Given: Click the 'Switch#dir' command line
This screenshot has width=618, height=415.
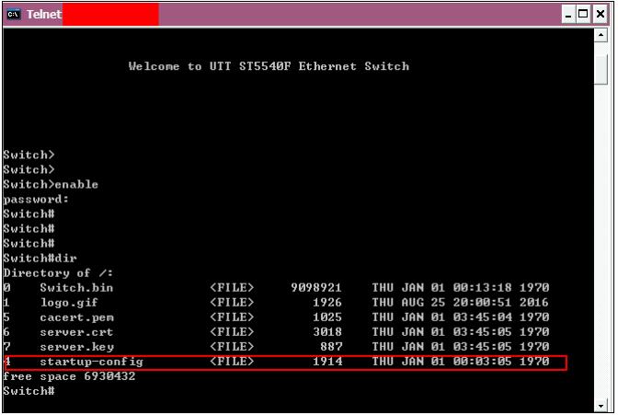Looking at the screenshot, I should (x=40, y=258).
